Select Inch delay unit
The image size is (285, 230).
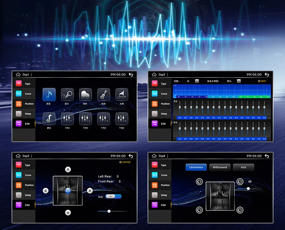(244, 167)
